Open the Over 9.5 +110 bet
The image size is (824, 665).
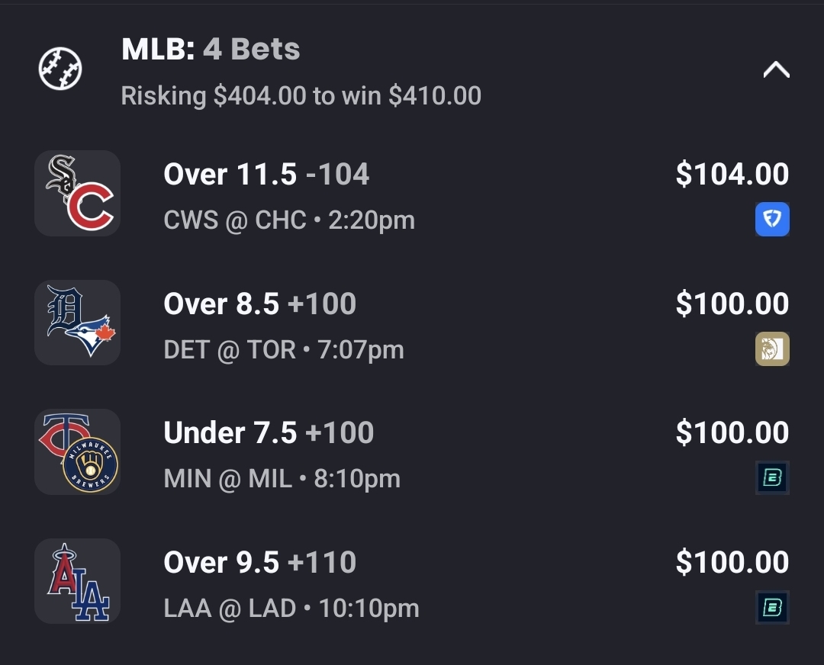259,563
